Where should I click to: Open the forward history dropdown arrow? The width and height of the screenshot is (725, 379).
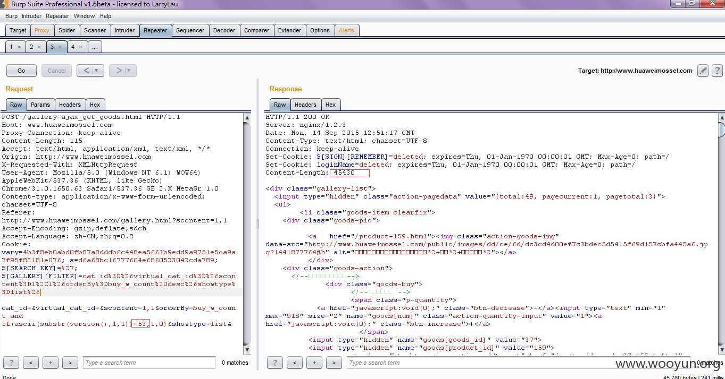pyautogui.click(x=130, y=71)
